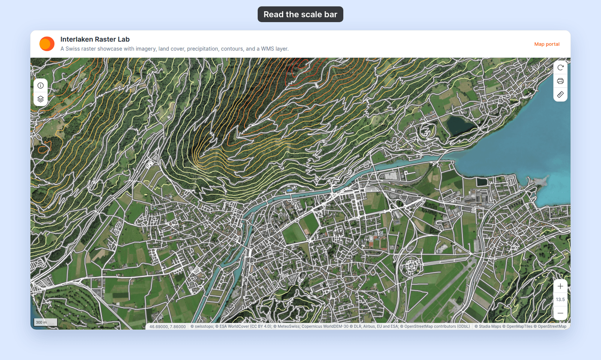601x360 pixels.
Task: Open the layers switcher icon
Action: (41, 99)
